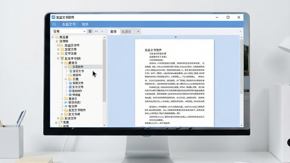
Task: Maximize the 友益文书软件 window
Action: [228, 17]
